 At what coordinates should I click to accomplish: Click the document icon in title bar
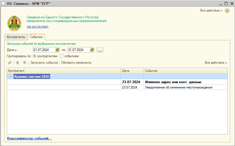coord(4,3)
